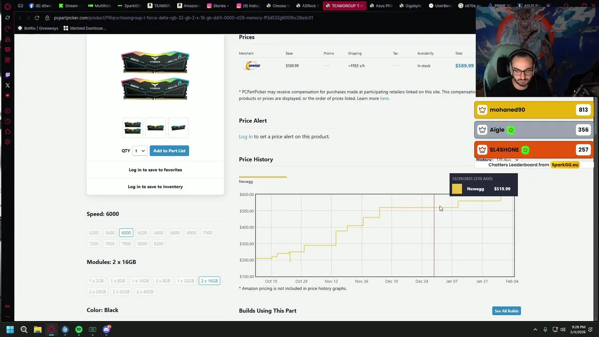Screen dimensions: 599x337
Task: Select the 1 x 32GB modules option
Action: pos(185,281)
